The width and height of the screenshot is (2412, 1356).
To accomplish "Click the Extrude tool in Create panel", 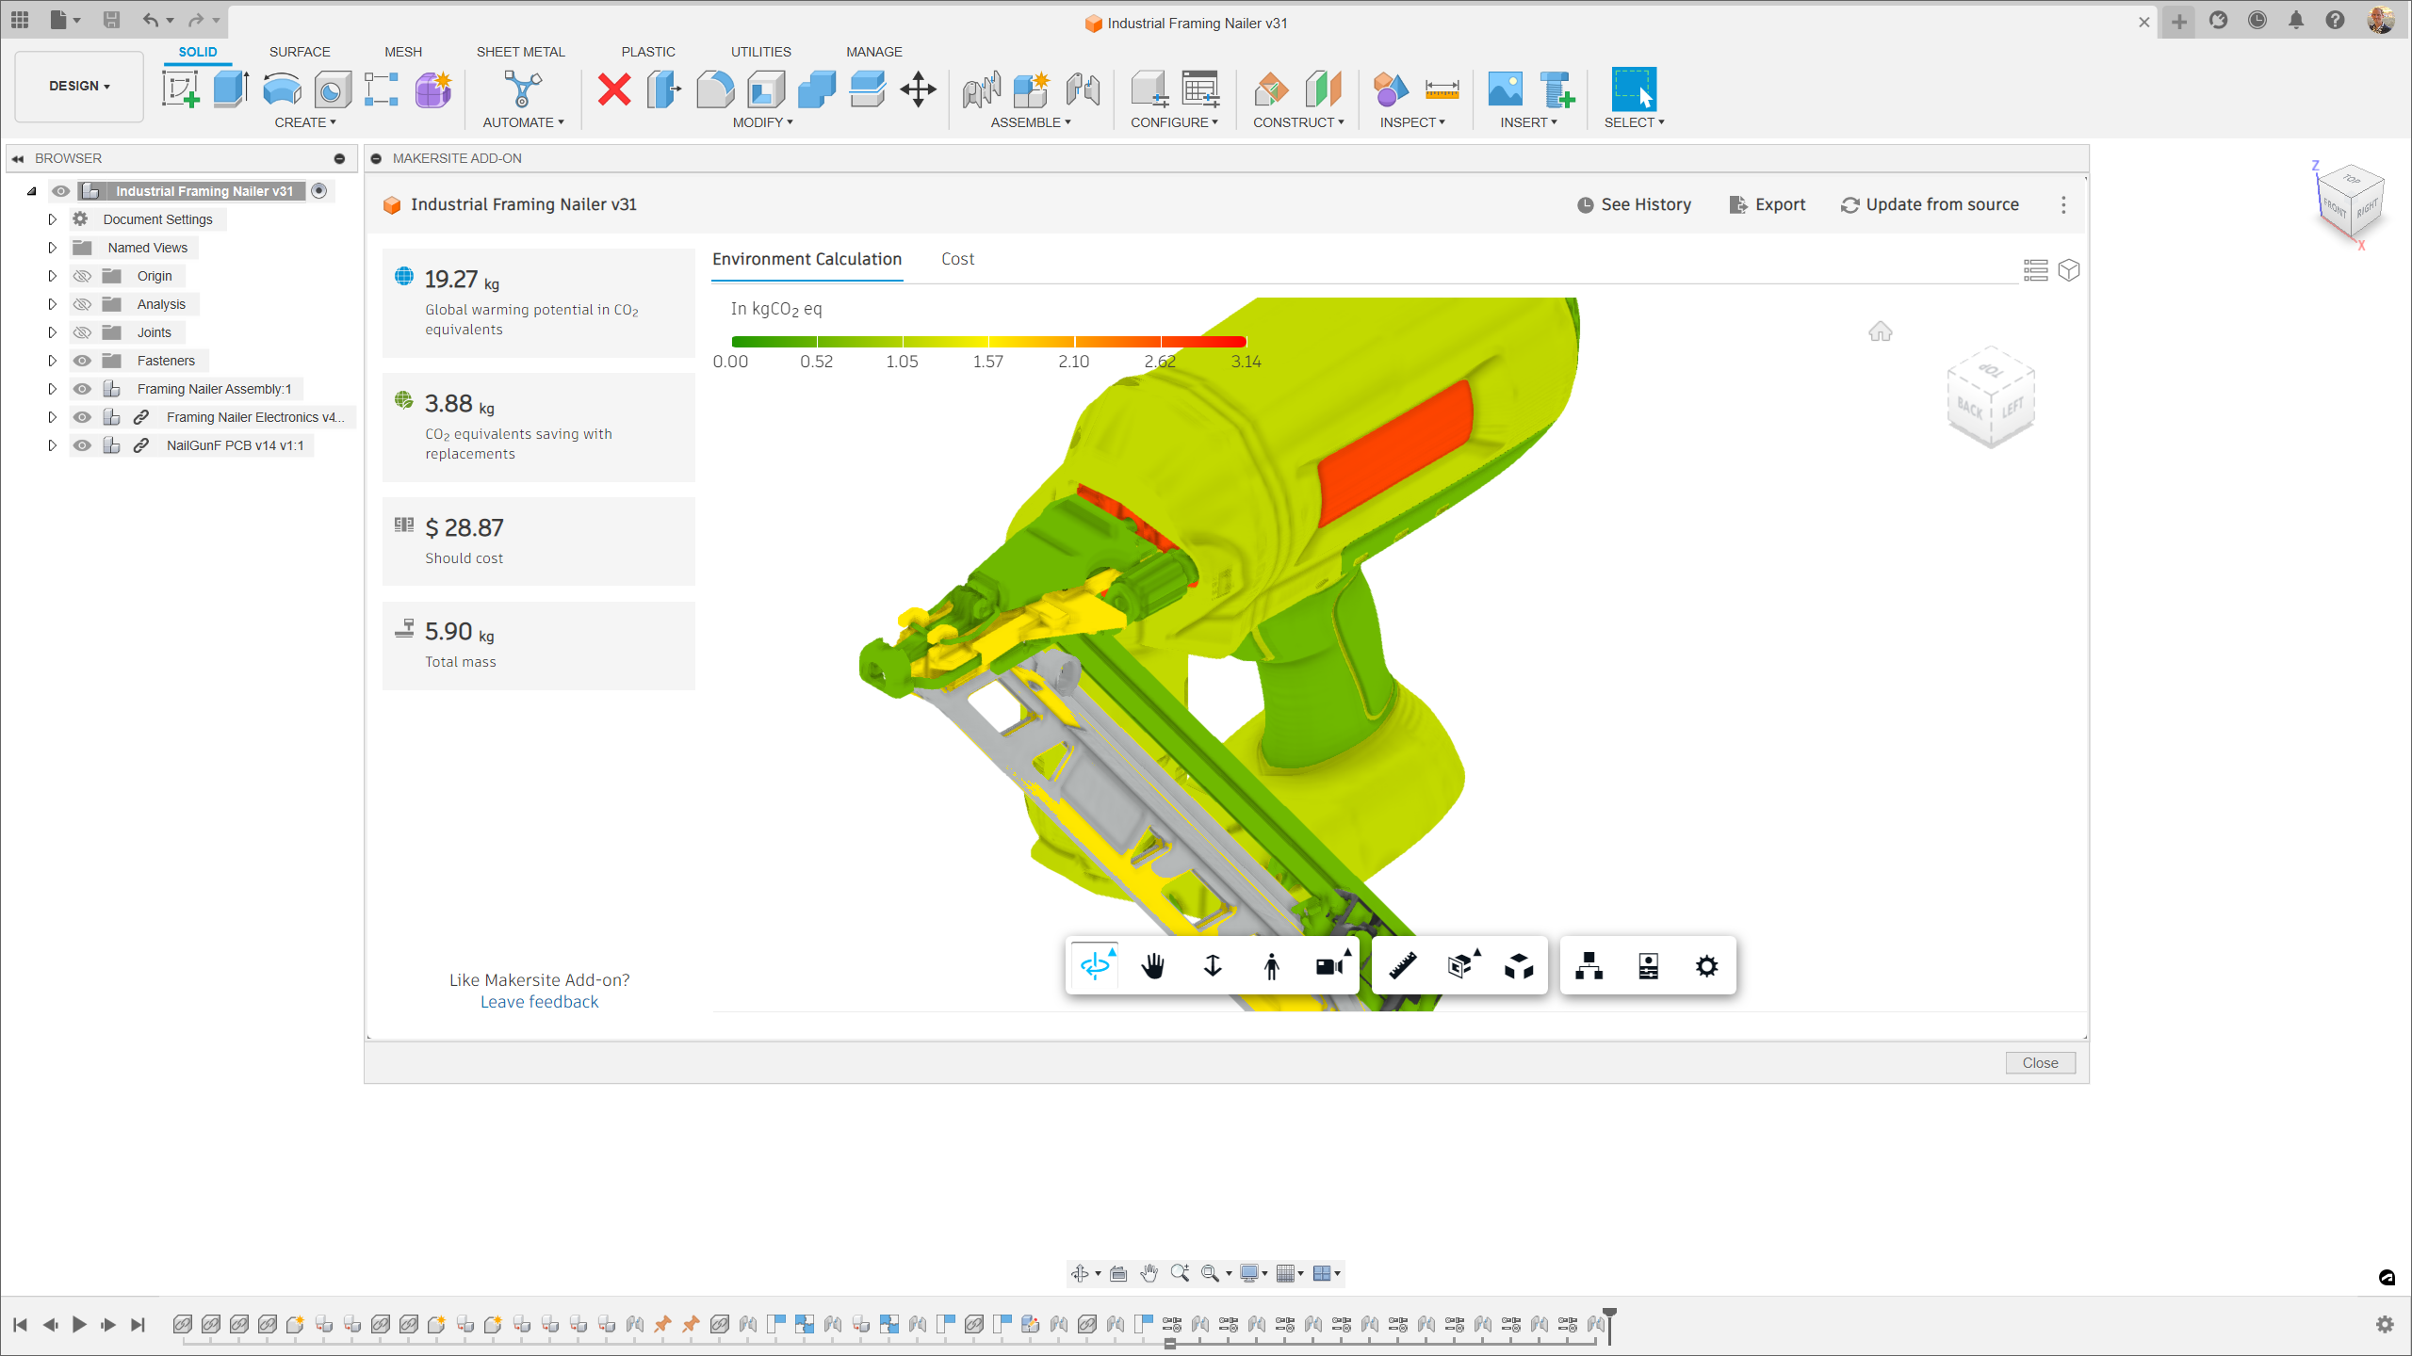I will (232, 89).
